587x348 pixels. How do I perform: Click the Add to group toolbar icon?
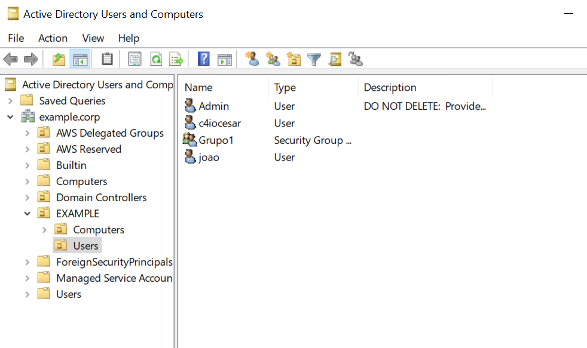355,59
